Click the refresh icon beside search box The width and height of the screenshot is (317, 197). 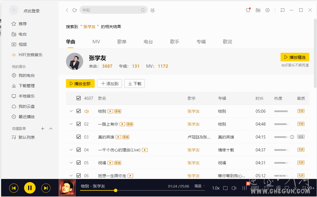[74, 10]
